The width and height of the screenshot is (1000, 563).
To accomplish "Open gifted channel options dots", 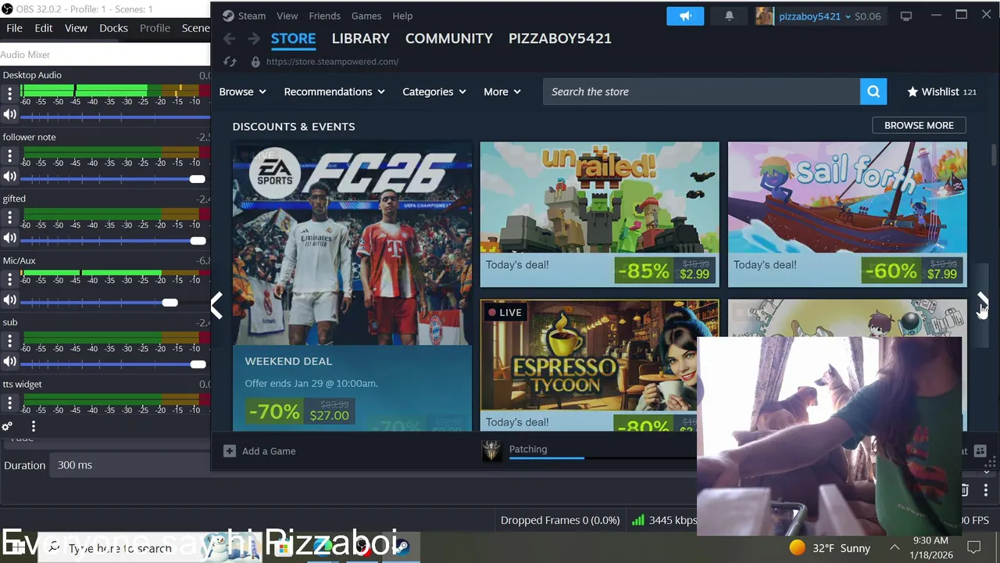I will 9,217.
